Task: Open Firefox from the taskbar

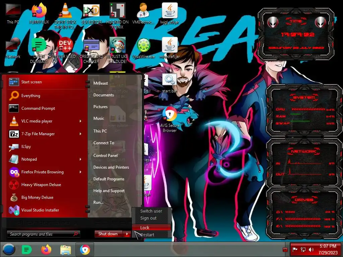Action: pyautogui.click(x=46, y=249)
